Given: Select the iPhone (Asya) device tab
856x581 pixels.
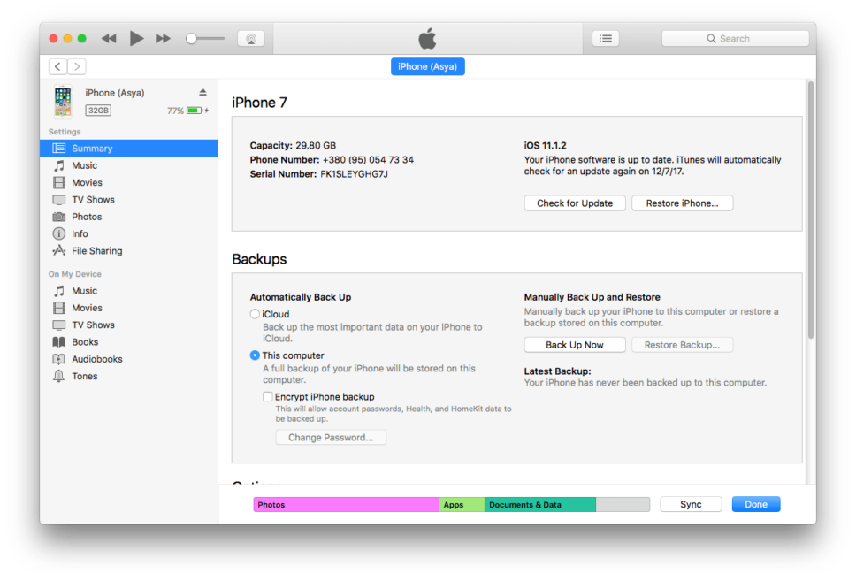Looking at the screenshot, I should (x=427, y=66).
